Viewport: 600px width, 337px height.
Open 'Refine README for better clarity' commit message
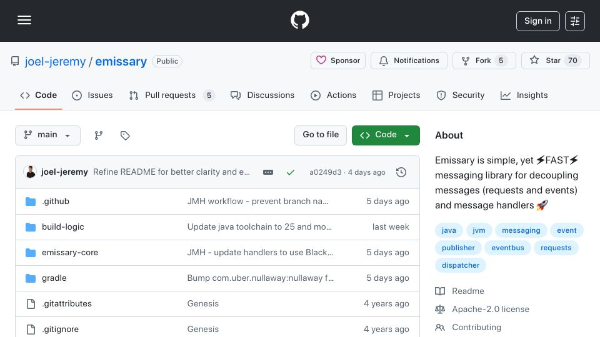tap(171, 172)
